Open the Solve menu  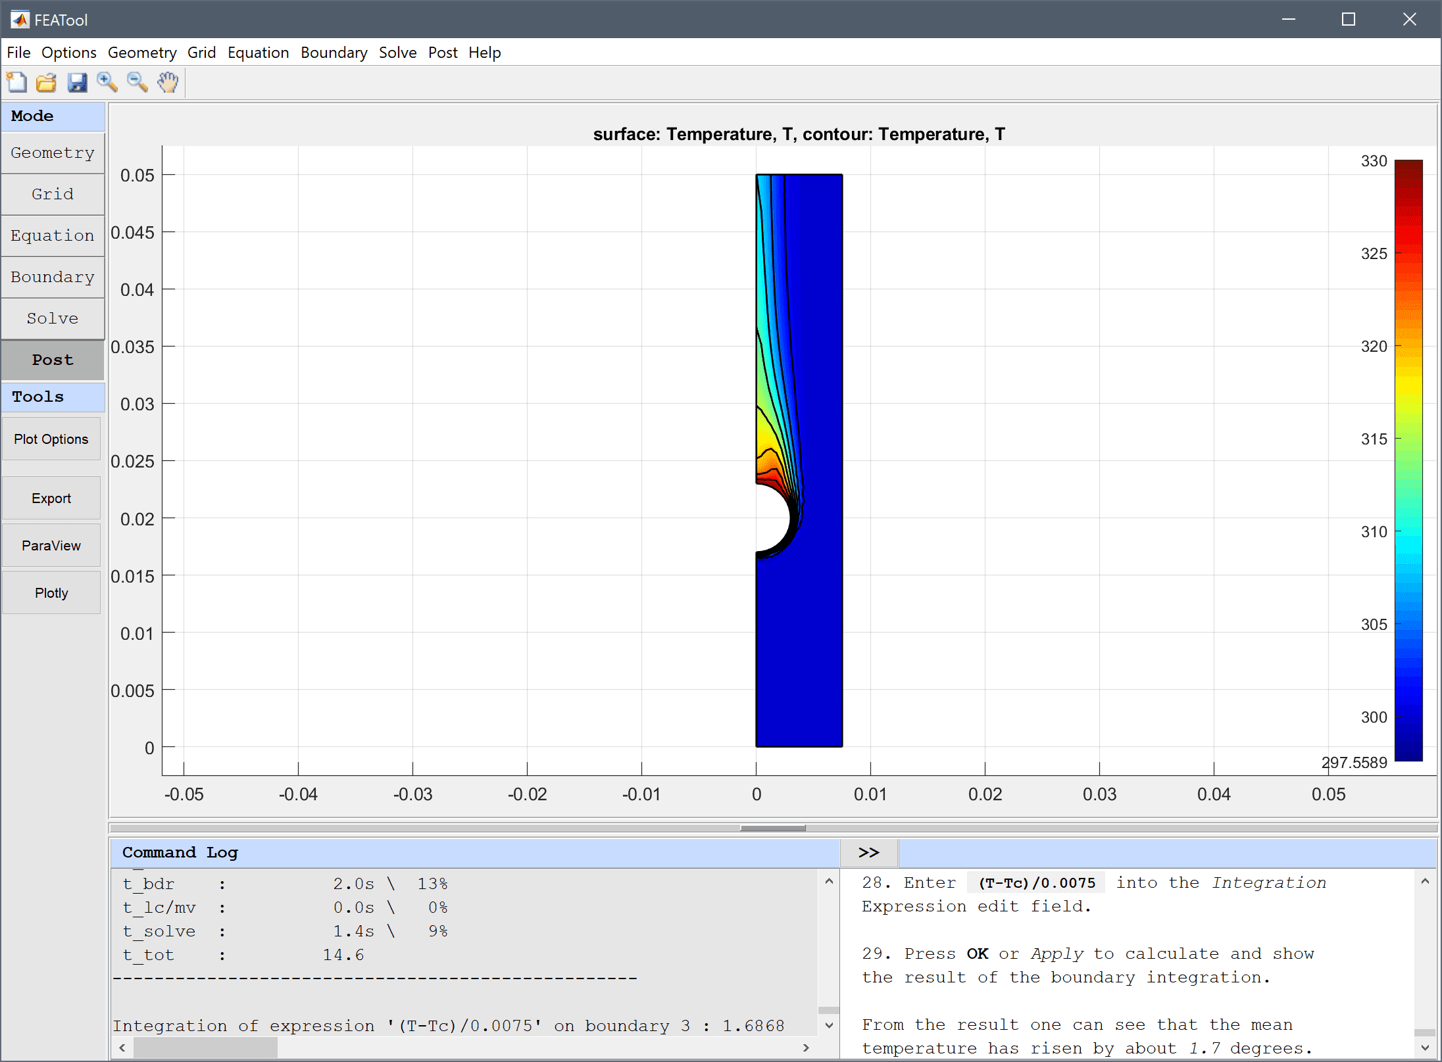[398, 53]
